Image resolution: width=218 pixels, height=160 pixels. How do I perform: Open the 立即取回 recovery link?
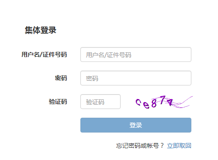coord(179,146)
